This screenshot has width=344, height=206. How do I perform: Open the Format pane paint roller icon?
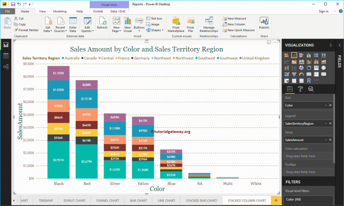300,89
